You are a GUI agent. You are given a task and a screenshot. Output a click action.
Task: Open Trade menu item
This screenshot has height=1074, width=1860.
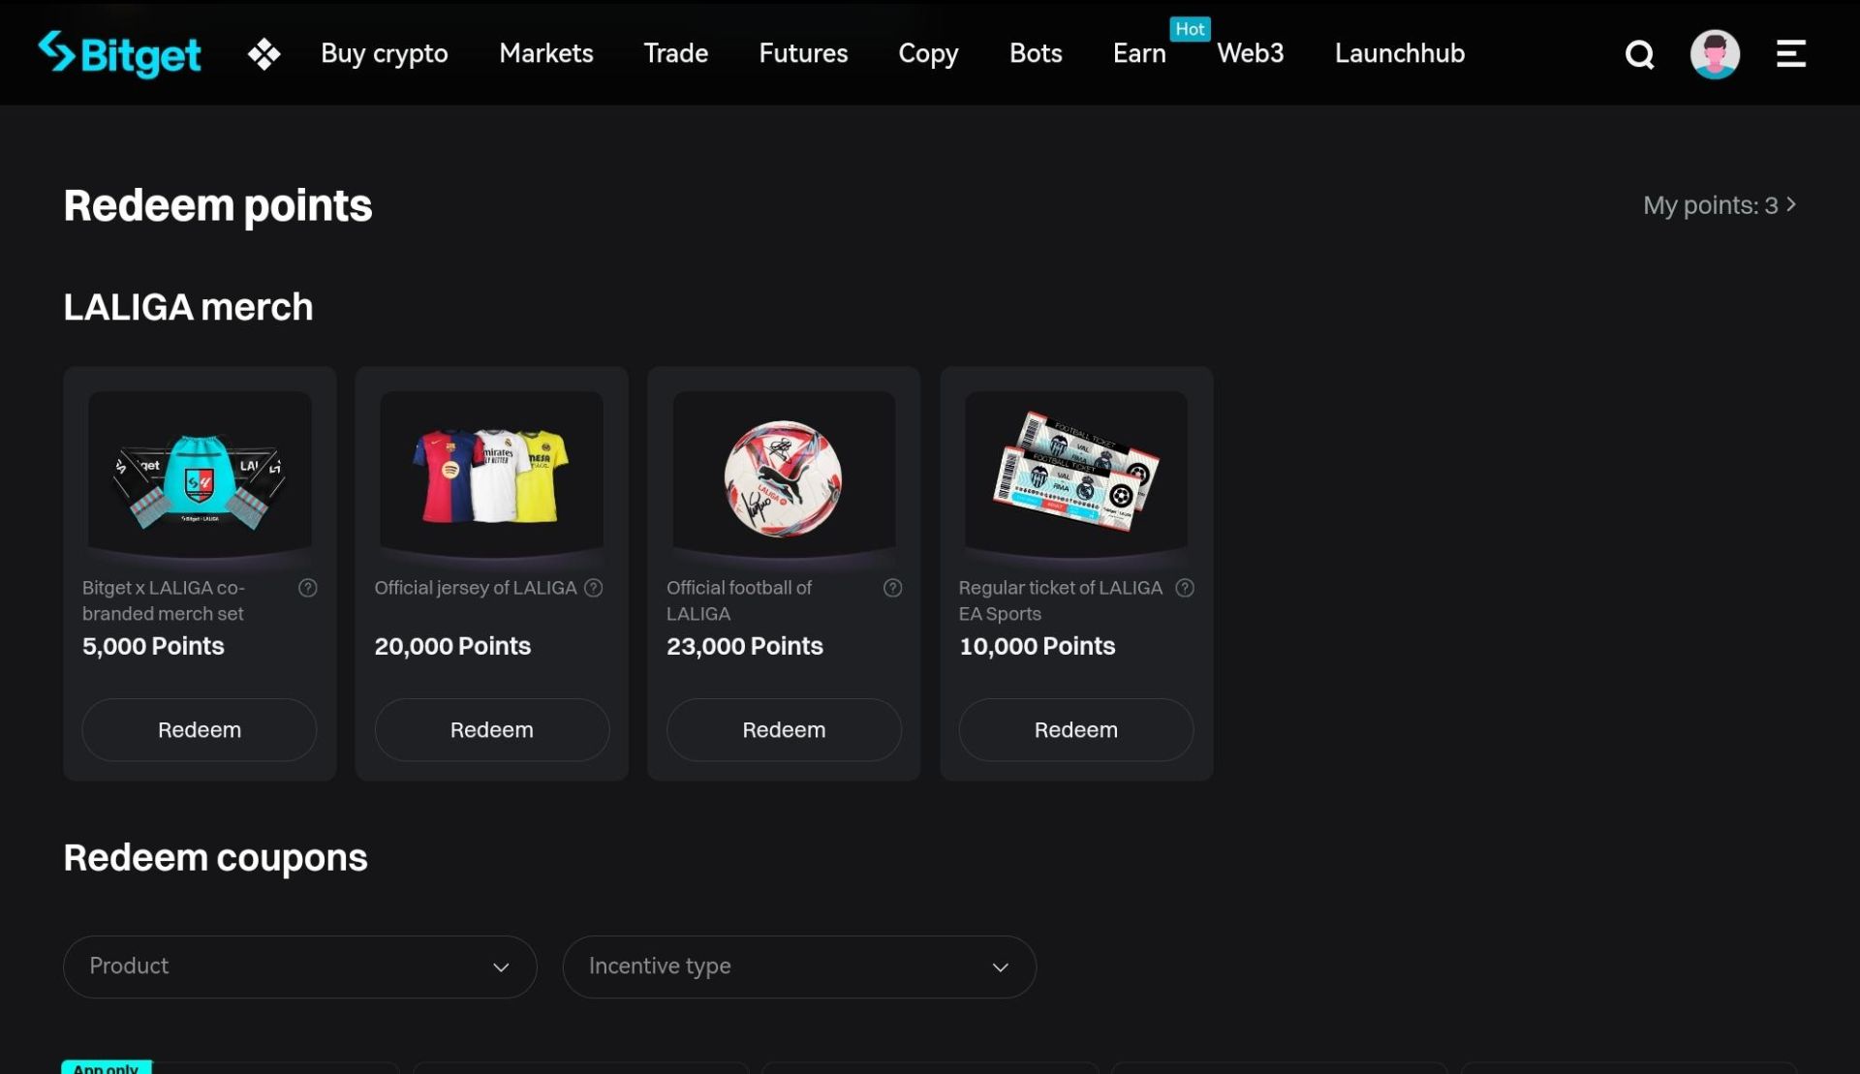[x=676, y=53]
